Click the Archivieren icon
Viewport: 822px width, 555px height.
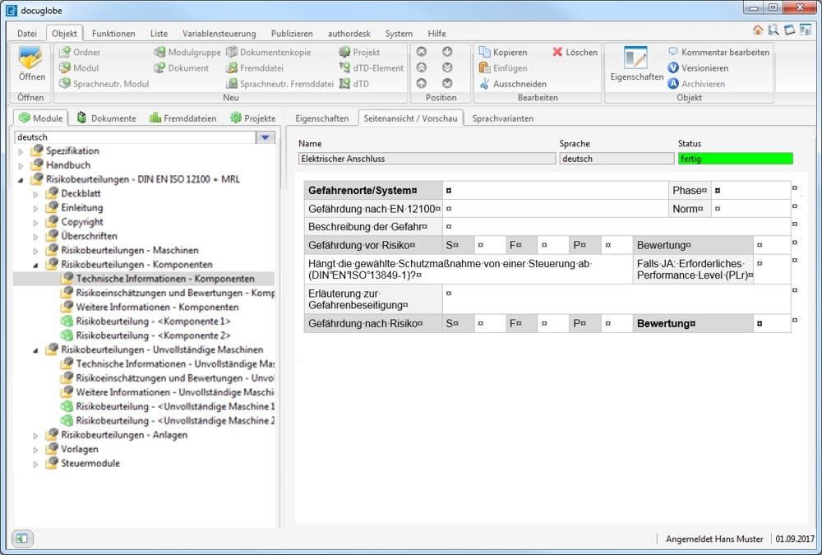[x=673, y=84]
